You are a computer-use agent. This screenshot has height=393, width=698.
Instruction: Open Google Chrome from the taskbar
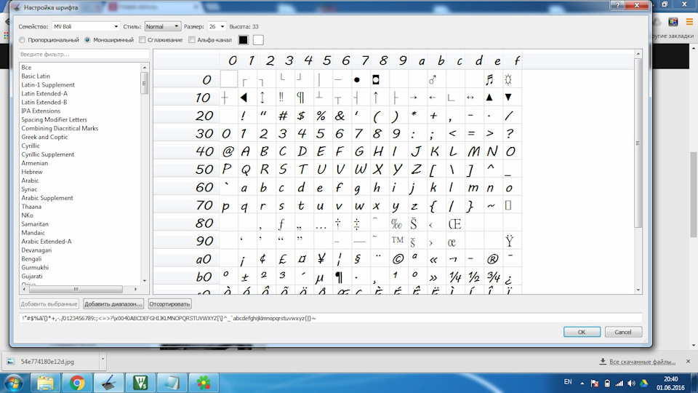[x=77, y=383]
